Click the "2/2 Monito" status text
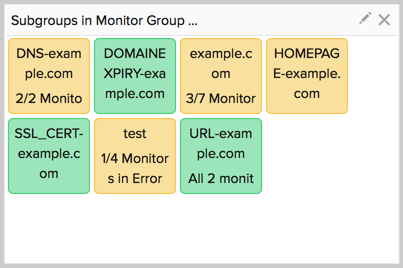 [x=48, y=98]
